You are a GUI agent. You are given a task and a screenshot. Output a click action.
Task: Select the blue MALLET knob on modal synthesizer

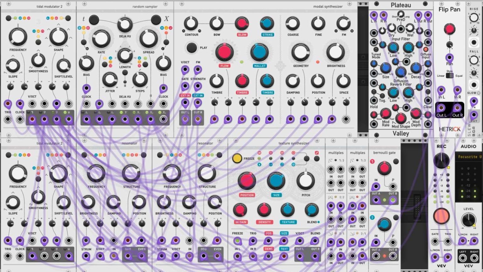click(x=259, y=52)
